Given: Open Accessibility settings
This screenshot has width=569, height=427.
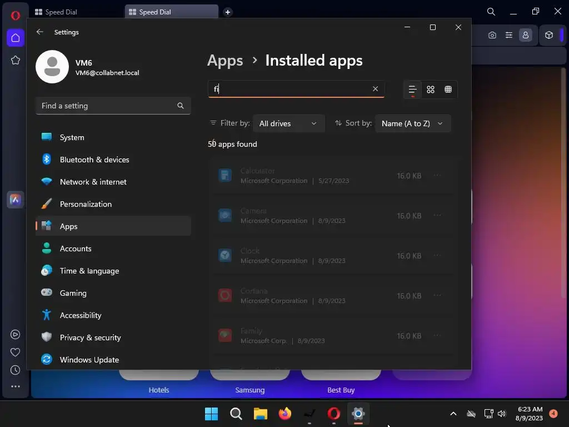Looking at the screenshot, I should point(113,315).
